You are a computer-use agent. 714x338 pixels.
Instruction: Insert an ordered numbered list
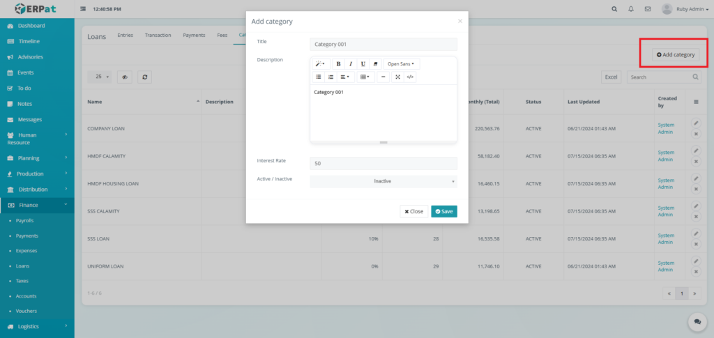[x=331, y=77]
